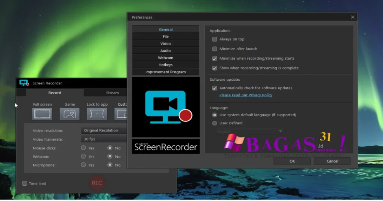Confirm preferences with the OK button
Screen dimensions: 383x201
[292, 161]
